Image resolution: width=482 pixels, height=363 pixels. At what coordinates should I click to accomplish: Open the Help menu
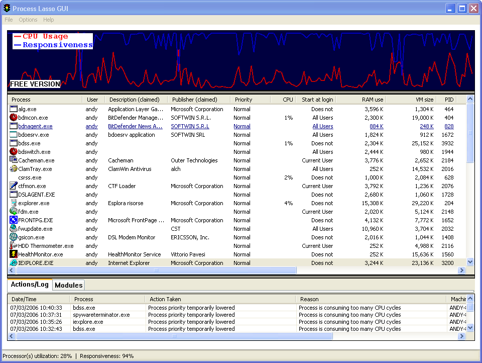(x=49, y=20)
